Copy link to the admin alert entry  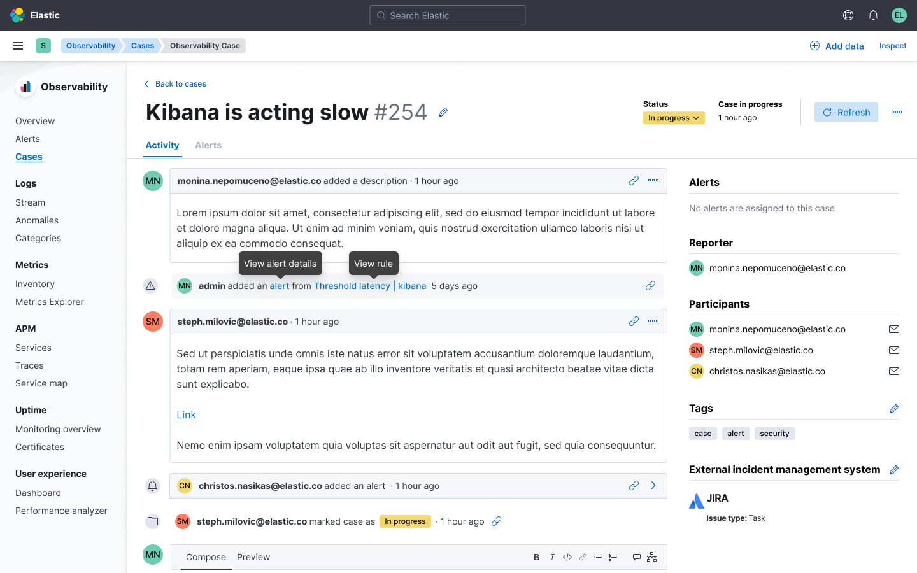pos(650,286)
